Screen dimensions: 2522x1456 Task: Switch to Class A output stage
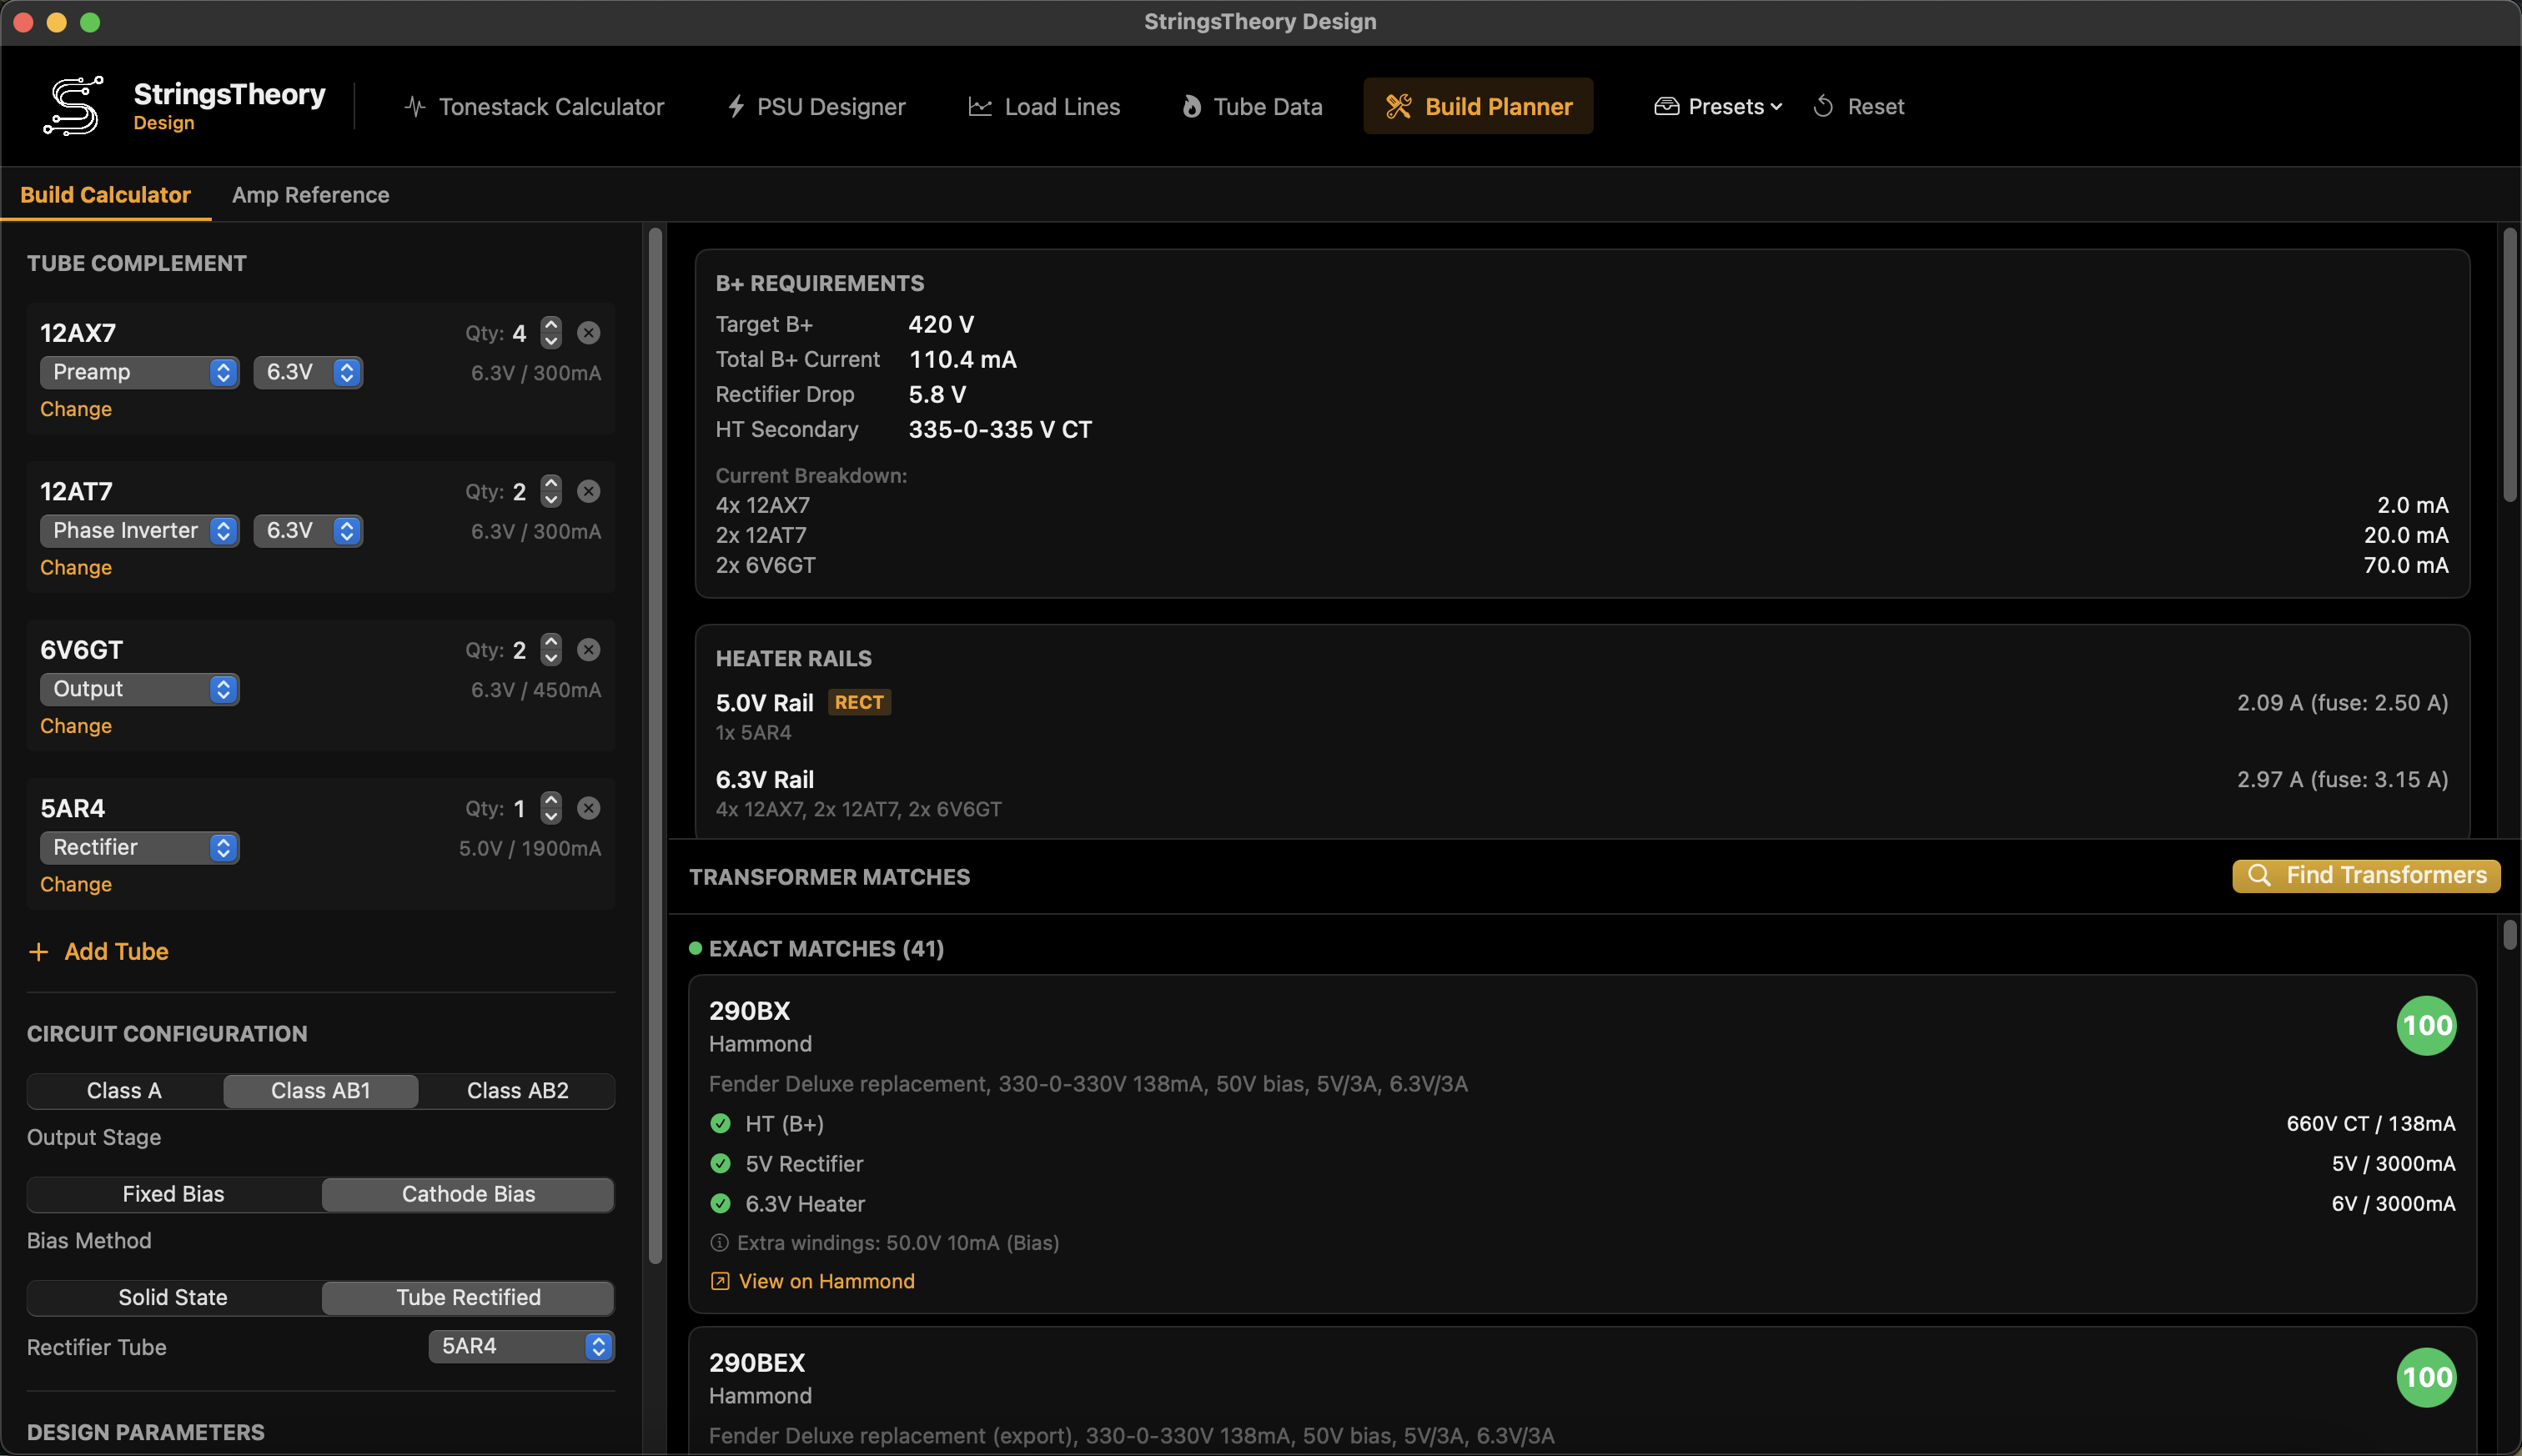[123, 1090]
